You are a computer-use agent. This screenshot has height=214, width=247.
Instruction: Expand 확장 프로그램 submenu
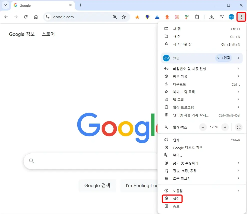click(x=202, y=107)
